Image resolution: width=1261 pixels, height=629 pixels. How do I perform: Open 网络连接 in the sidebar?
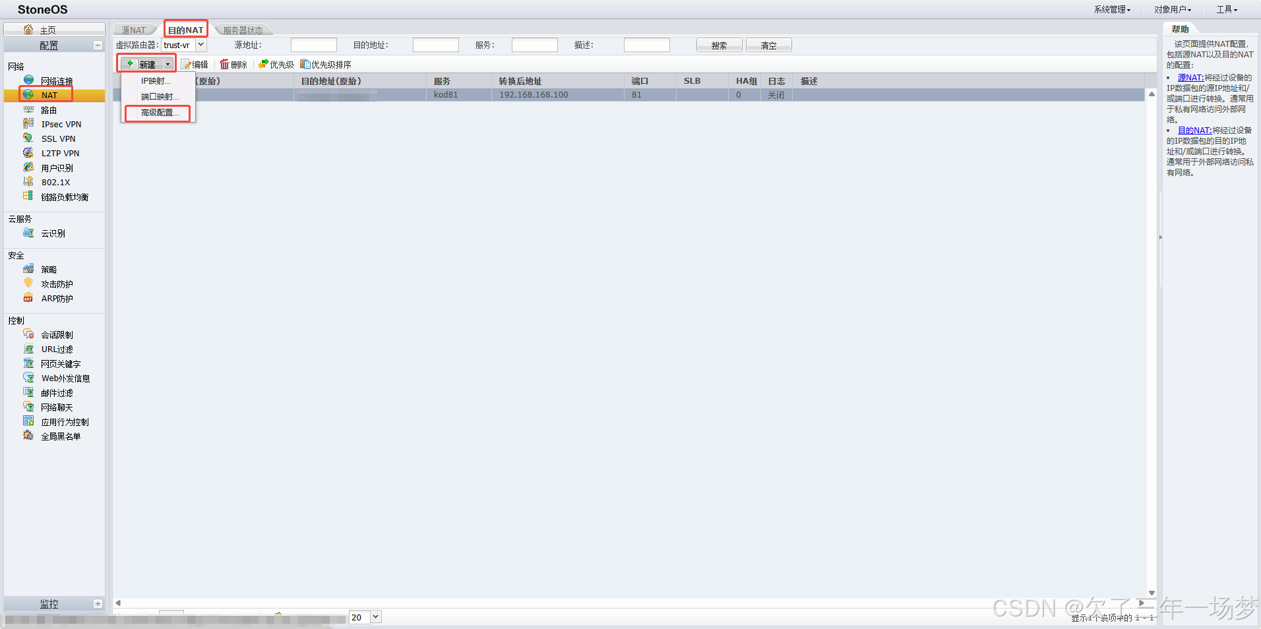(x=57, y=81)
